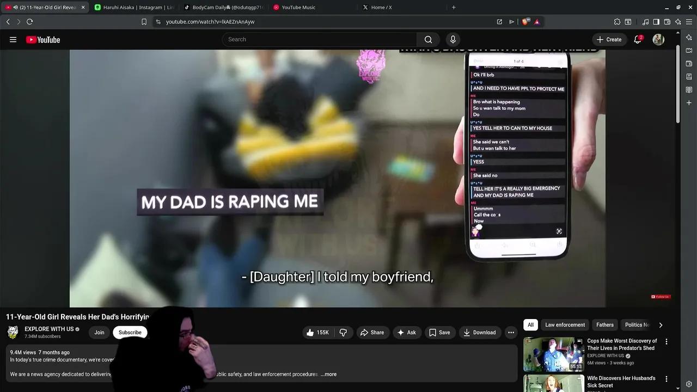The height and width of the screenshot is (392, 697).
Task: Click the send/share arrow icon in the address bar
Action: 512,22
